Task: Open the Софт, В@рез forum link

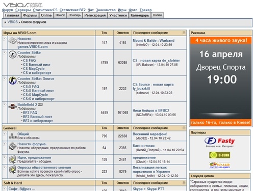Action: tap(22, 189)
